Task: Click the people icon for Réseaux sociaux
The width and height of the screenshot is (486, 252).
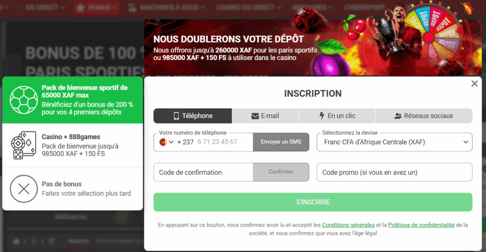Action: [398, 116]
